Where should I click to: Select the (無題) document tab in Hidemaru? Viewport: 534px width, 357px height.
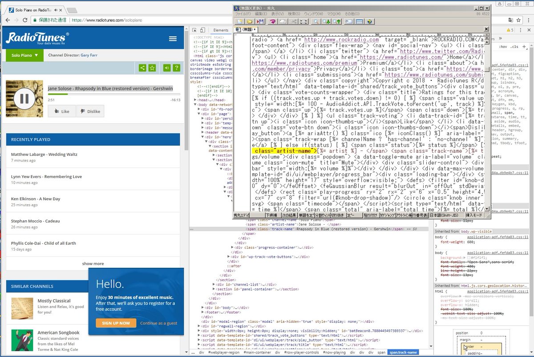point(246,29)
